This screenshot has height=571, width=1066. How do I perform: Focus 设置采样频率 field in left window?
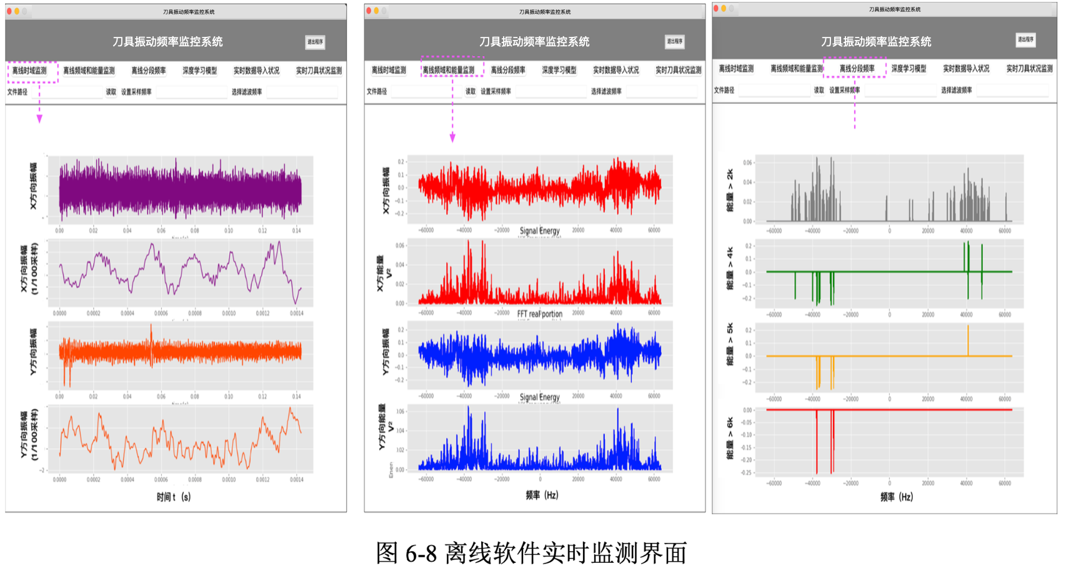(191, 92)
